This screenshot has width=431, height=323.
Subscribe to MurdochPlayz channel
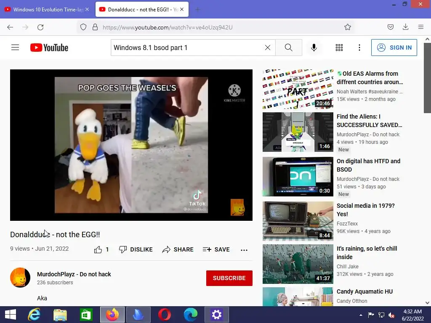pos(229,278)
